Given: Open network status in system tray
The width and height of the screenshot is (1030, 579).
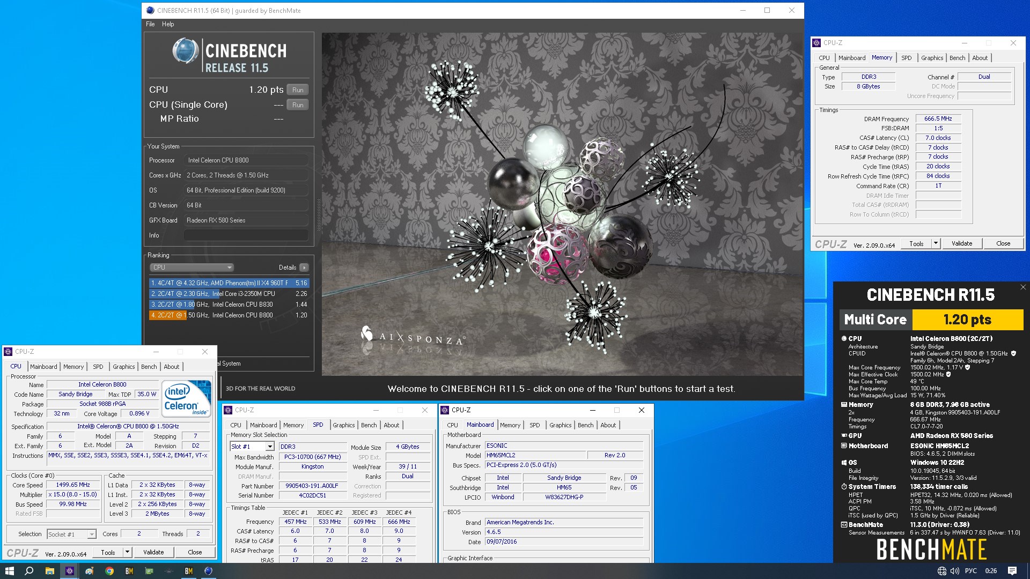Looking at the screenshot, I should (941, 571).
